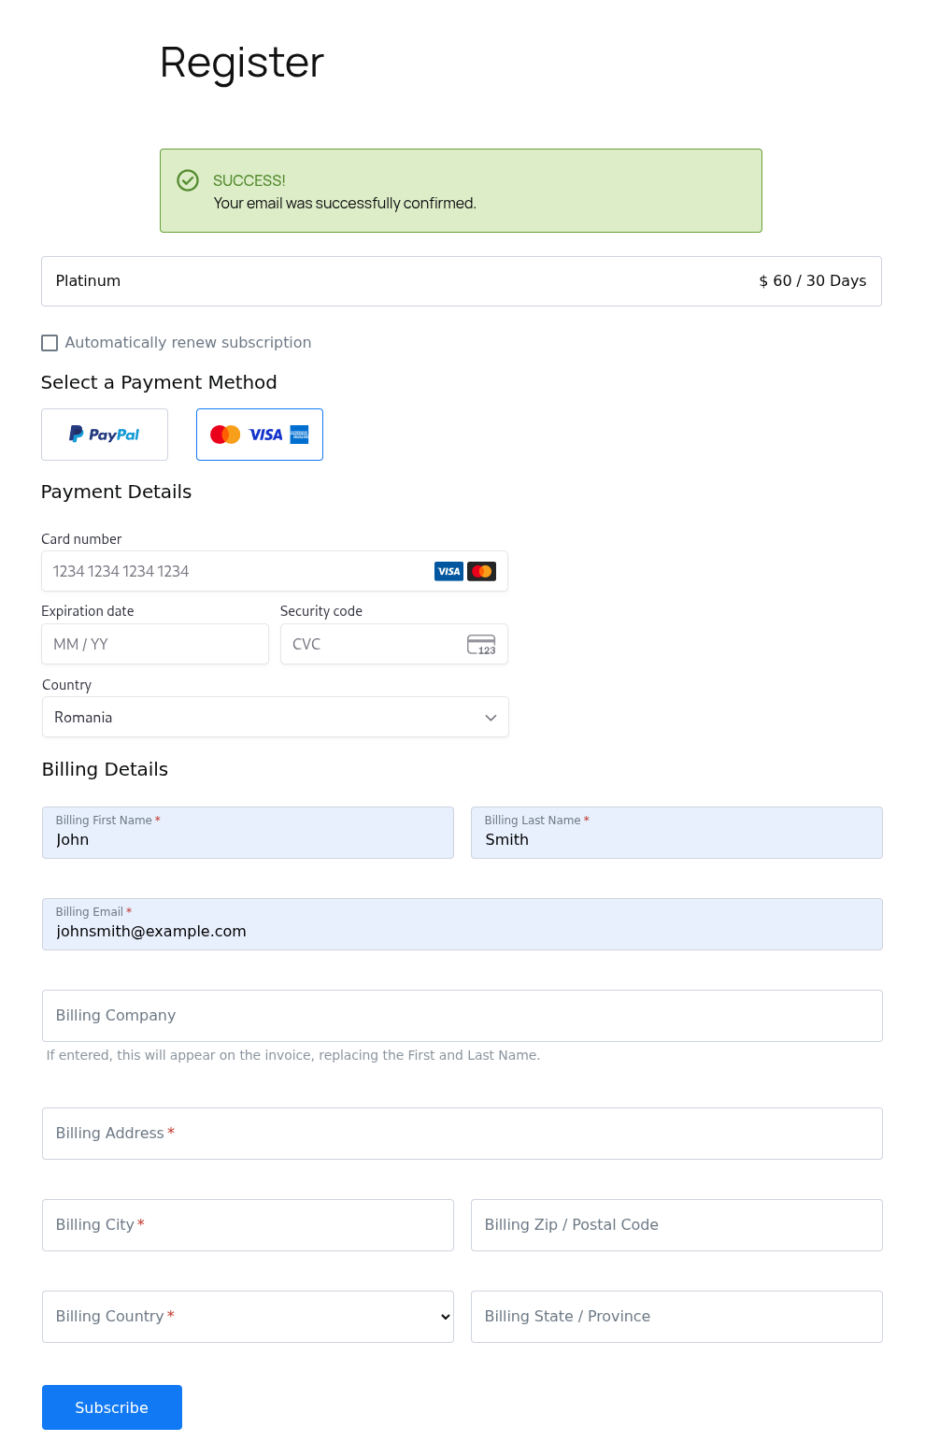Click the SUCCESS confirmation banner
Viewport: 925px width, 1456px height.
[x=461, y=190]
